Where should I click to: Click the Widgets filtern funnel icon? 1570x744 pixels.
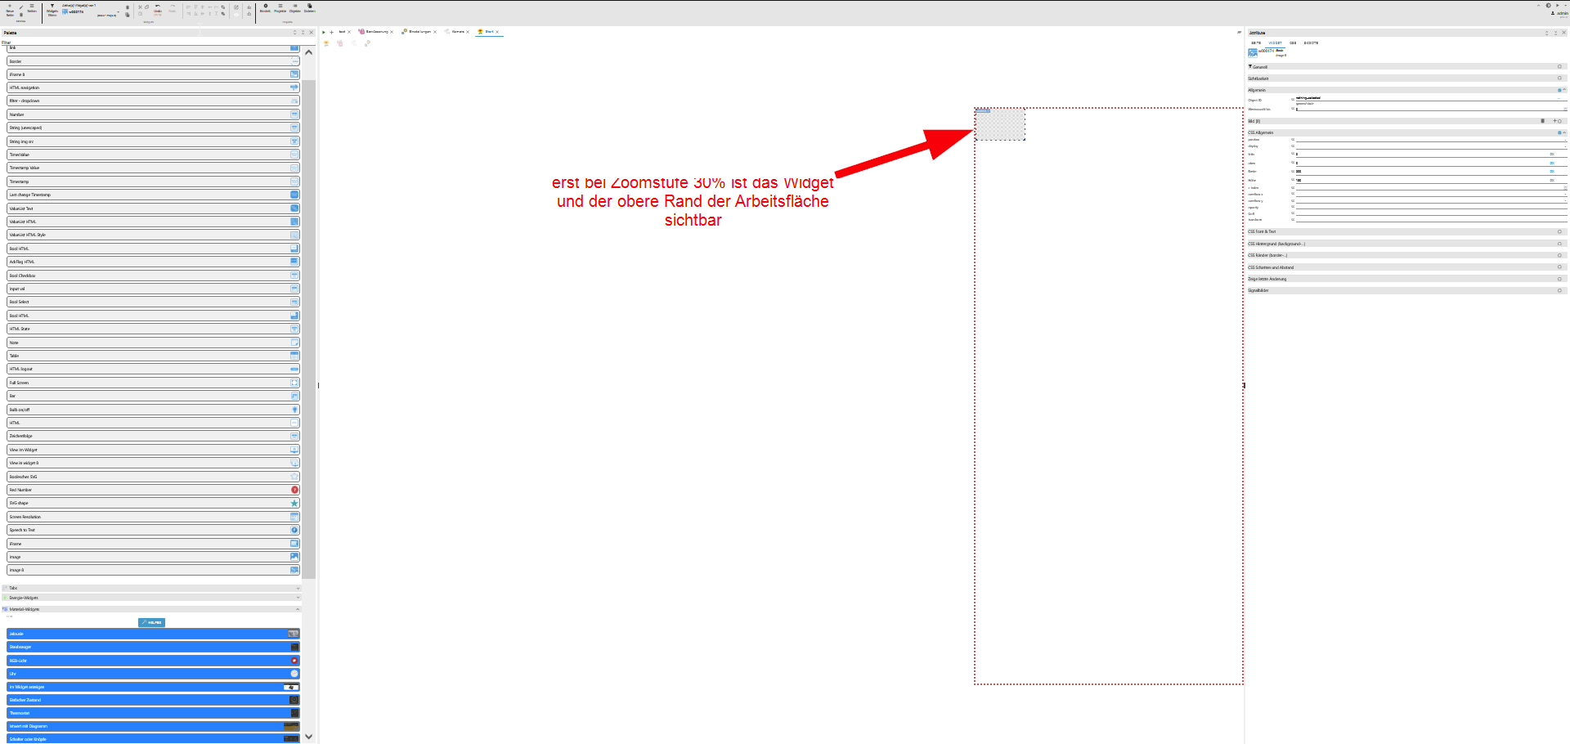(x=52, y=7)
